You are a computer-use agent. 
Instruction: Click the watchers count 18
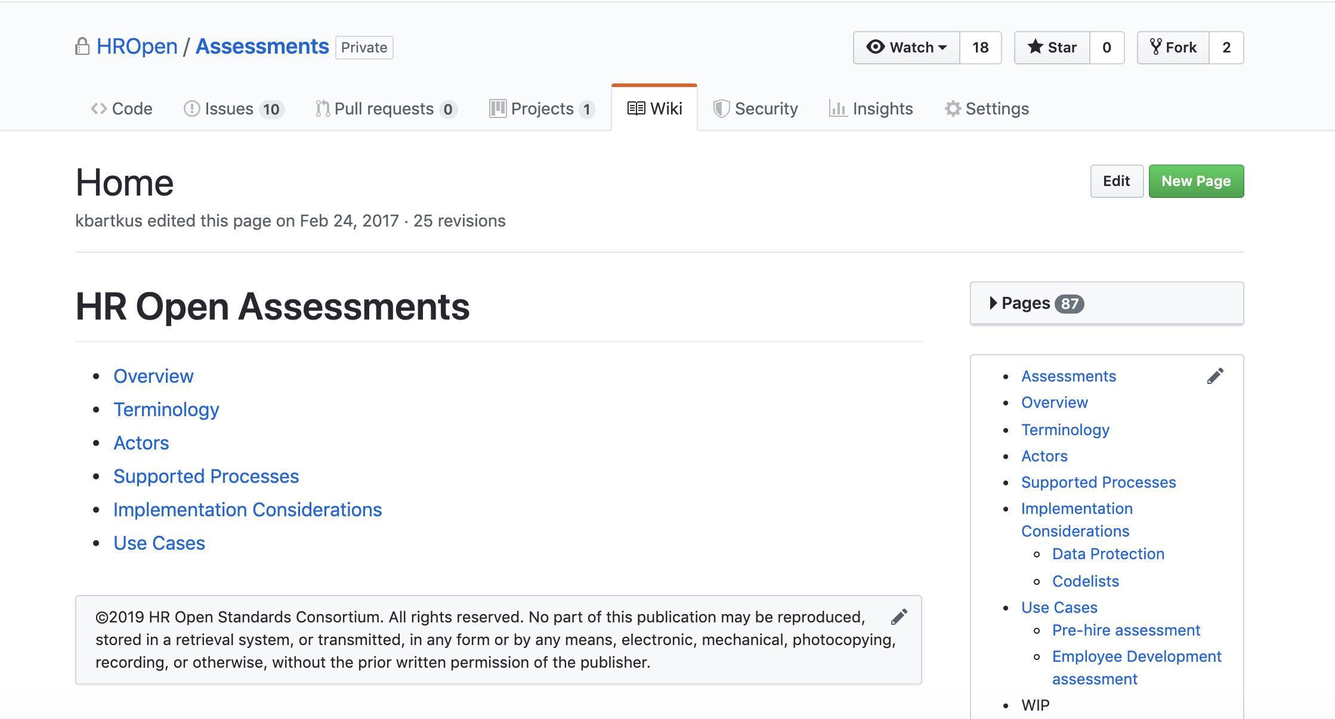(x=980, y=48)
